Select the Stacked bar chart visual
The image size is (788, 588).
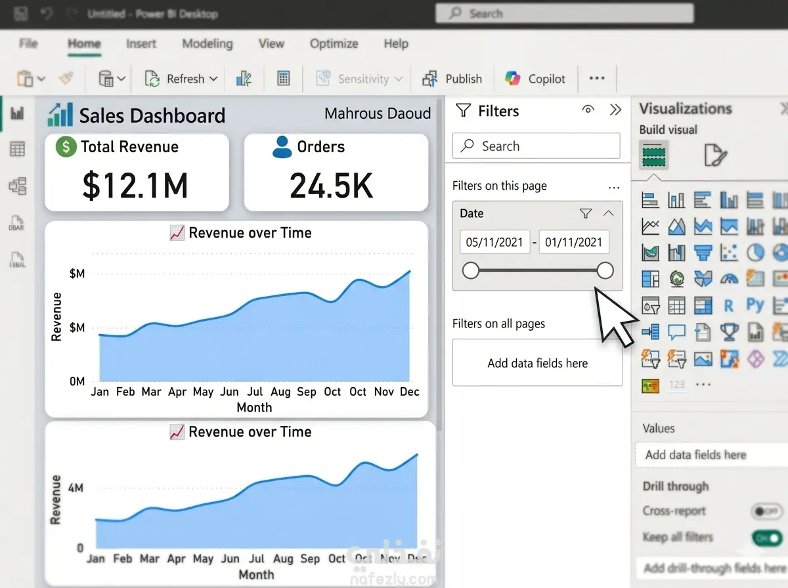pos(650,199)
